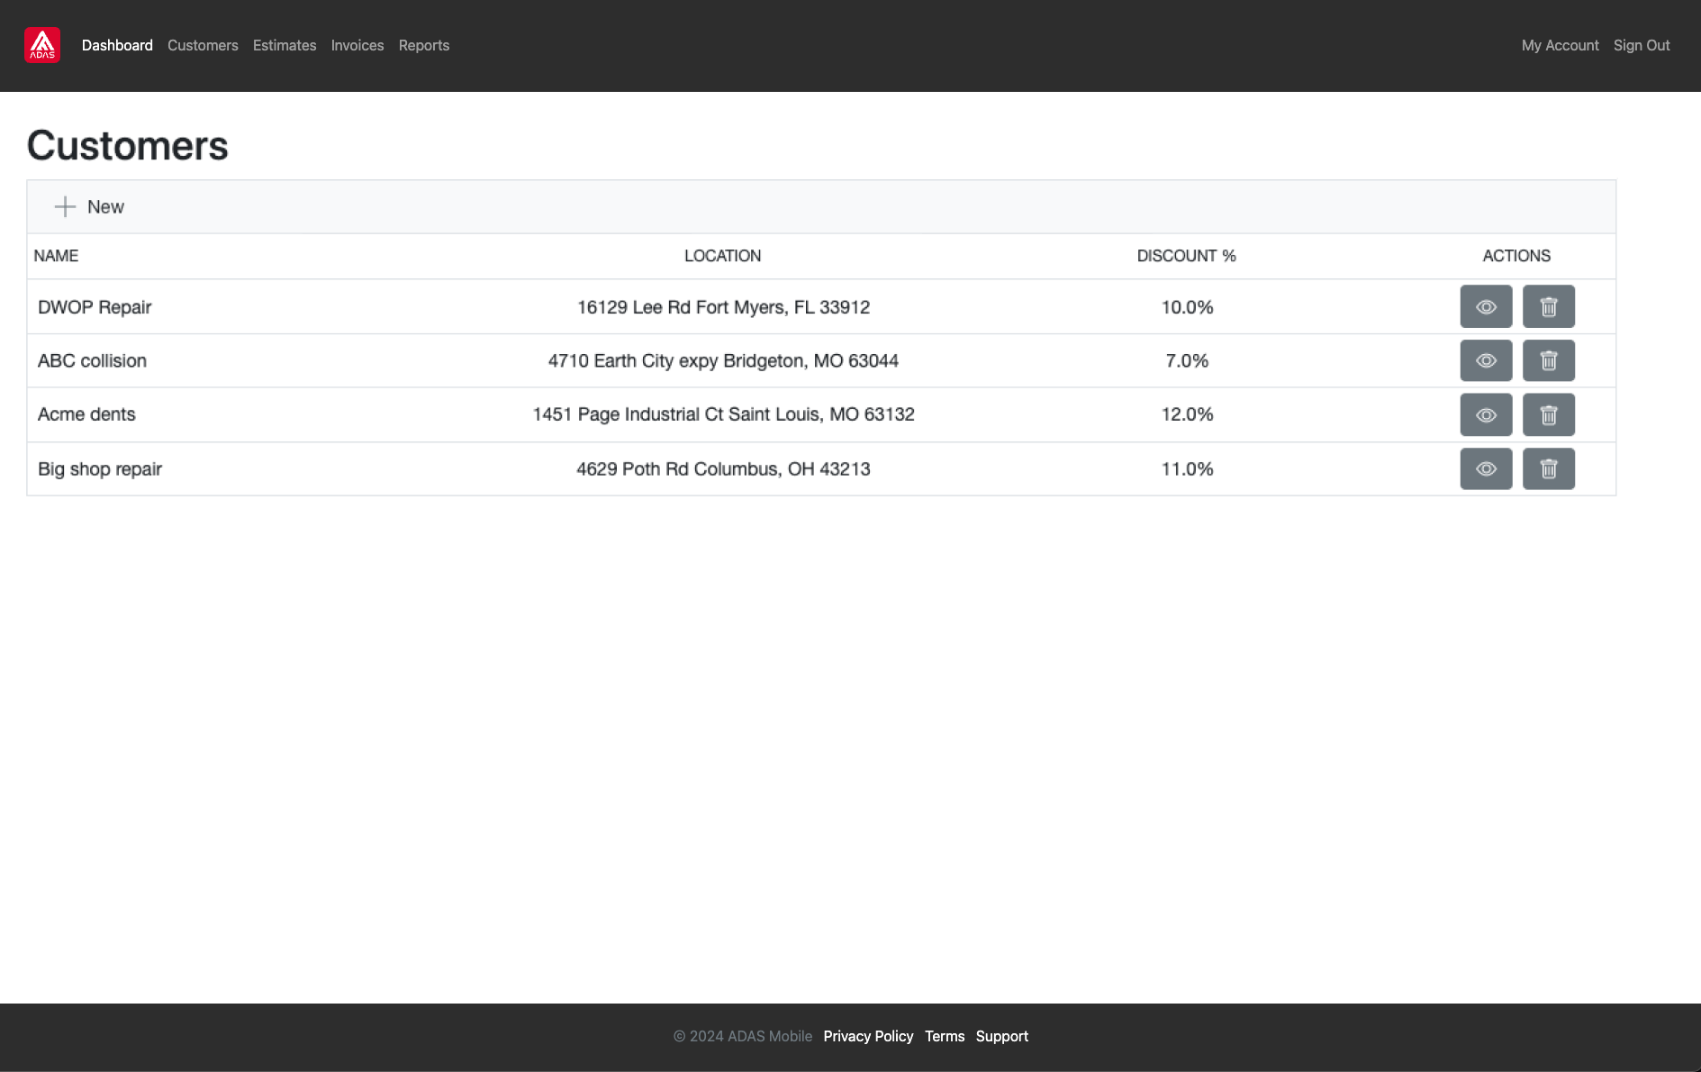The width and height of the screenshot is (1701, 1072).
Task: Go to the Customers nav item
Action: pyautogui.click(x=203, y=45)
